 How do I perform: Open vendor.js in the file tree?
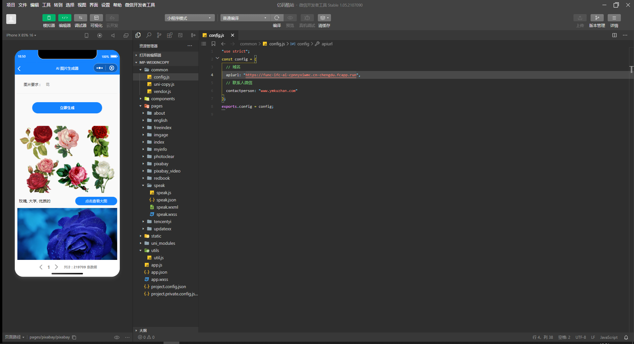point(162,92)
